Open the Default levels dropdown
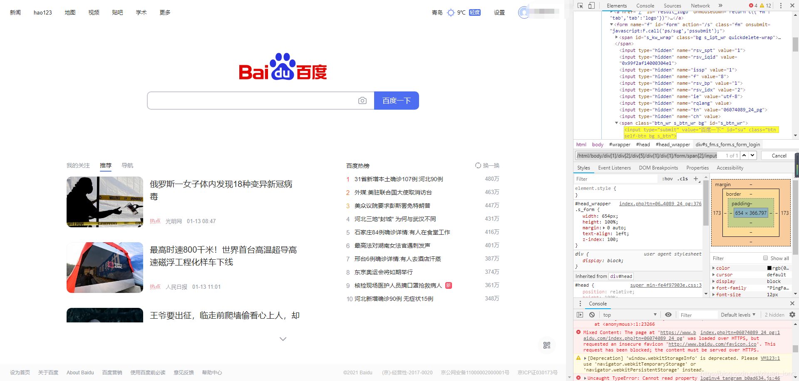This screenshot has width=799, height=381. [x=737, y=315]
